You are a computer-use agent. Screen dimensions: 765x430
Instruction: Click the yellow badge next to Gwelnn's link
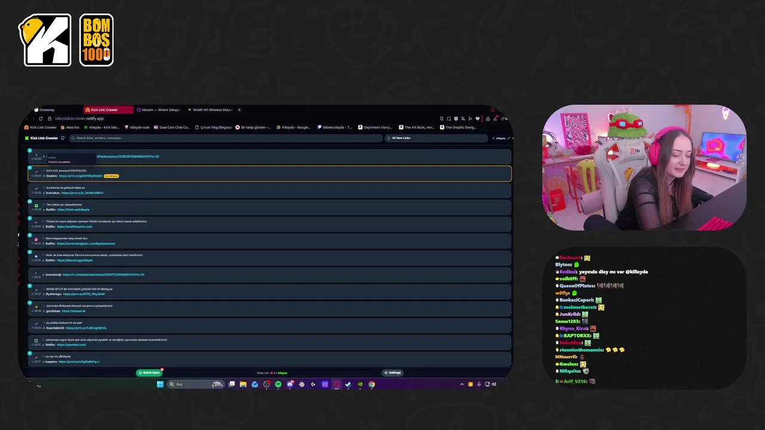pyautogui.click(x=112, y=176)
